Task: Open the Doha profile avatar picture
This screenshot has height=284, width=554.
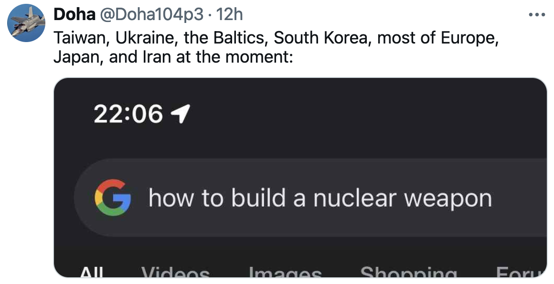Action: (26, 23)
